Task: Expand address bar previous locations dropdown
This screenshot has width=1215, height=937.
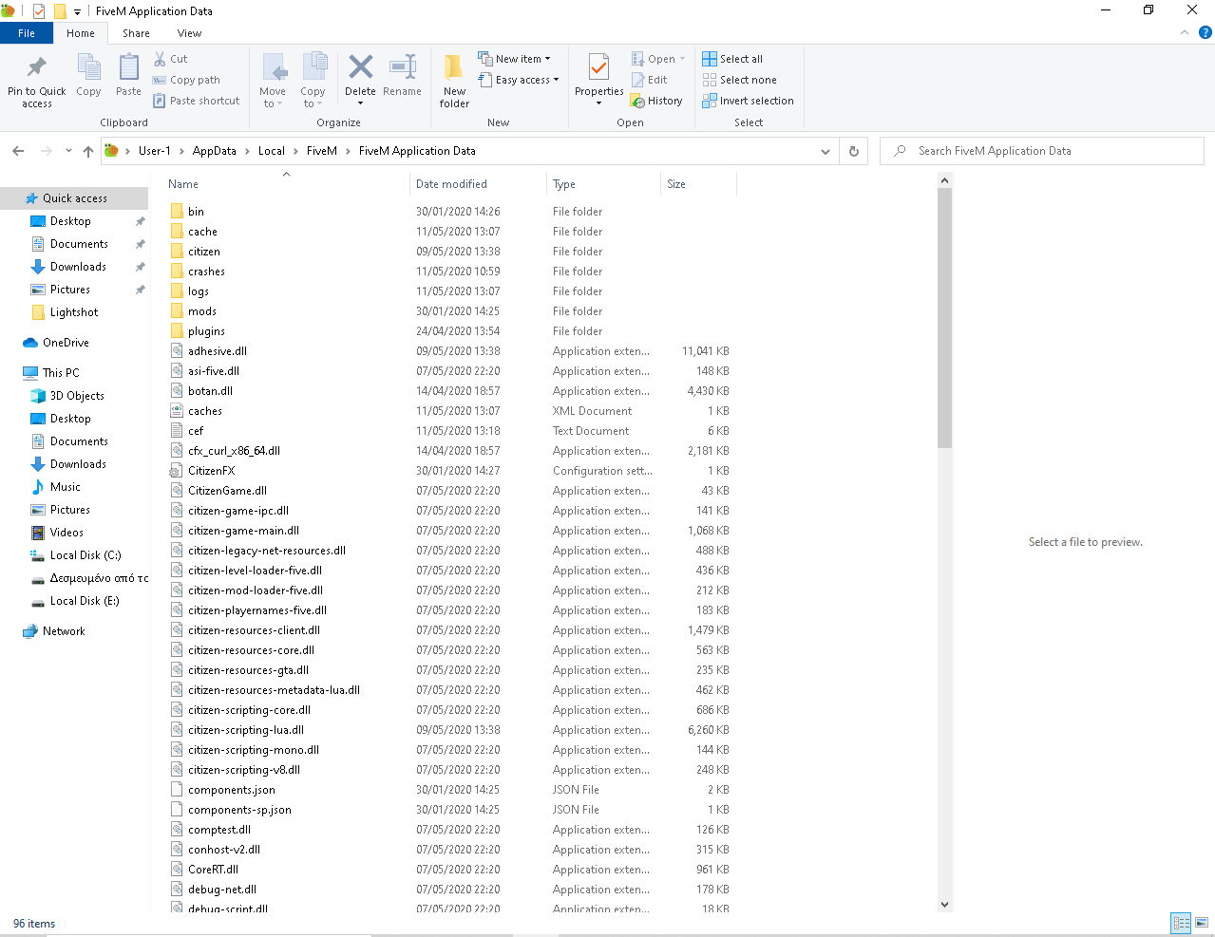Action: 826,151
